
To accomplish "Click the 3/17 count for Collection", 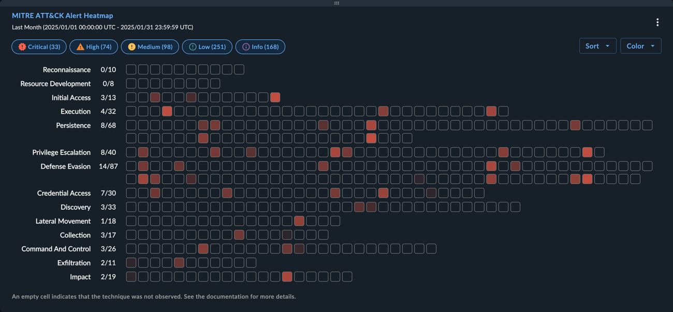I will [x=108, y=235].
